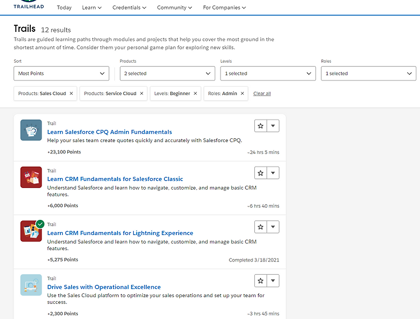Image resolution: width=420 pixels, height=319 pixels.
Task: Open the Roles filter dropdown
Action: (368, 73)
